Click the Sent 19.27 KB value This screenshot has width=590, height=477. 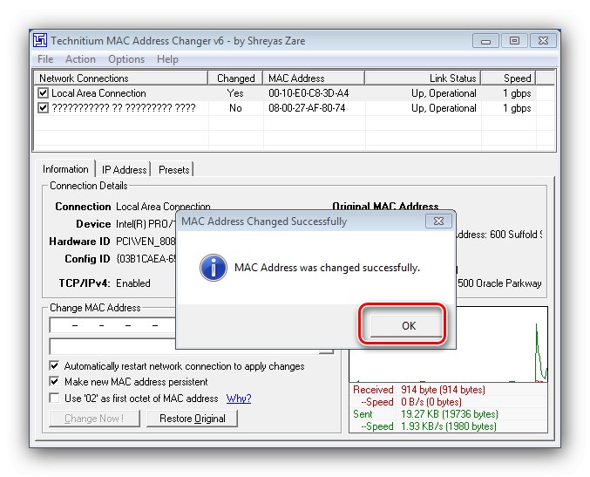point(450,414)
